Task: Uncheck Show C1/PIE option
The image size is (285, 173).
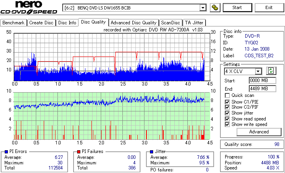Action: tap(227, 102)
